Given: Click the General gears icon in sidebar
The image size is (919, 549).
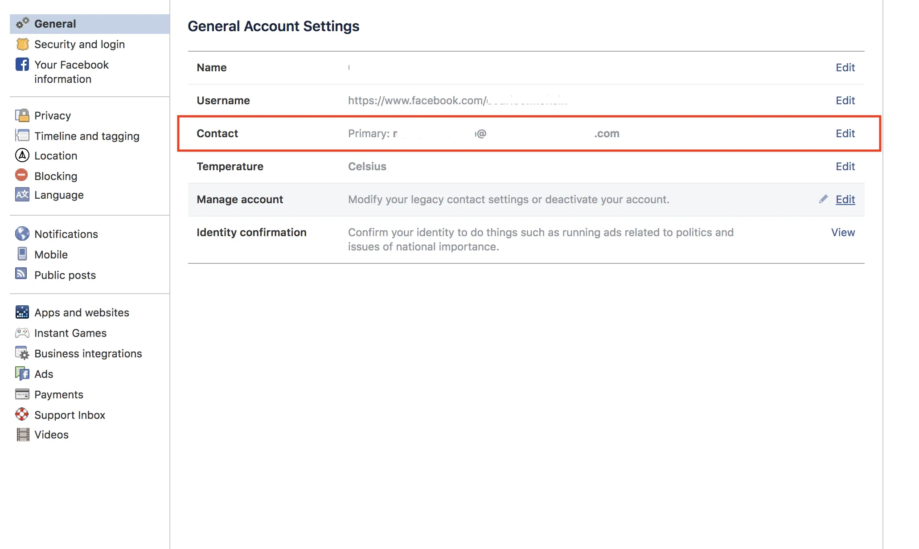Looking at the screenshot, I should point(22,23).
